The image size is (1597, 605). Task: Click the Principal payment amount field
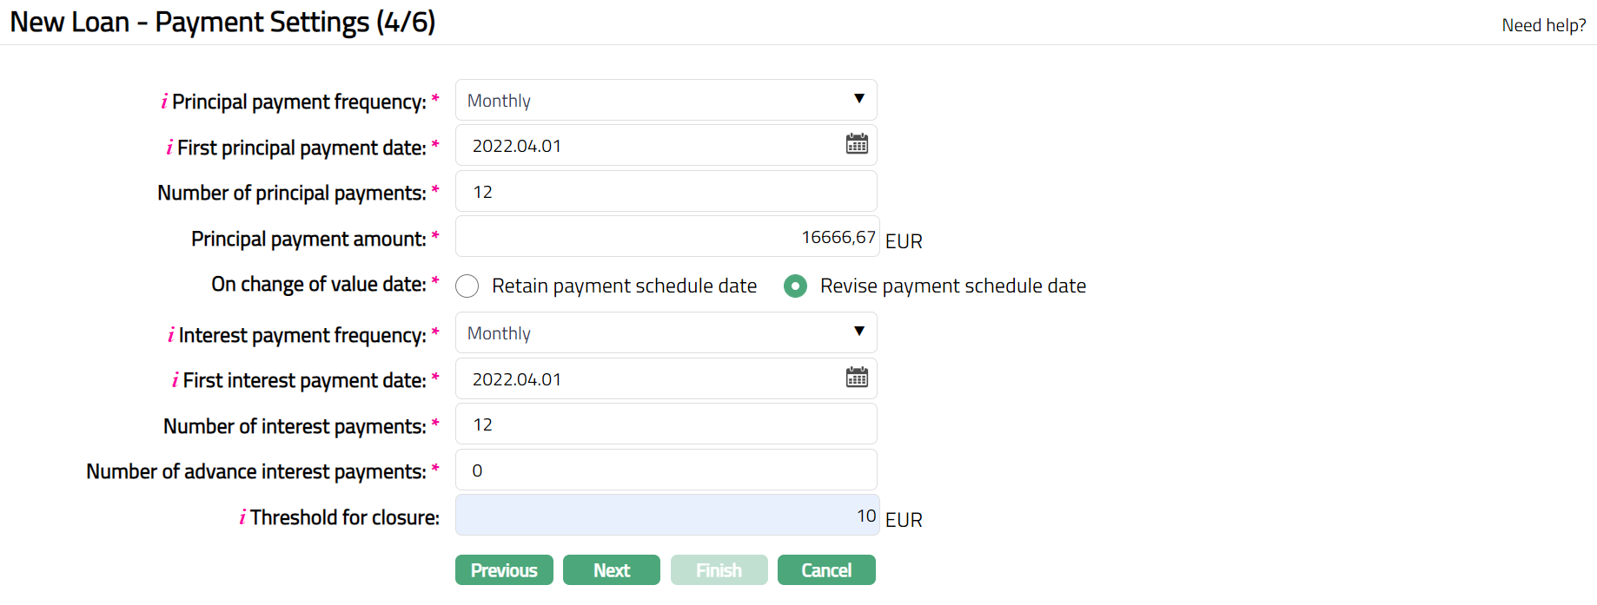[x=666, y=237]
